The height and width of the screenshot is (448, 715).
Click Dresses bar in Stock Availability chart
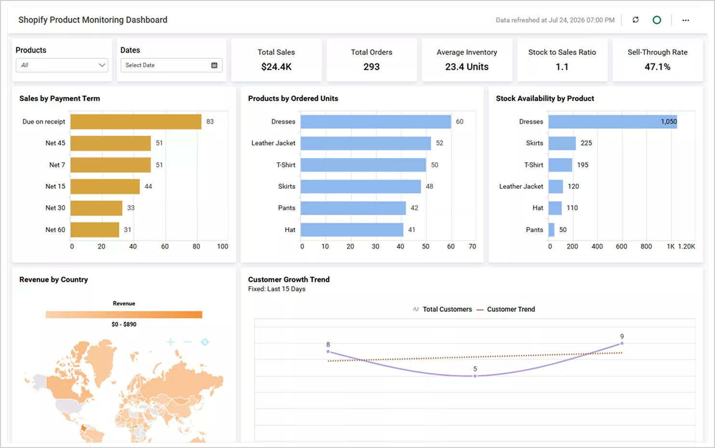pyautogui.click(x=613, y=121)
